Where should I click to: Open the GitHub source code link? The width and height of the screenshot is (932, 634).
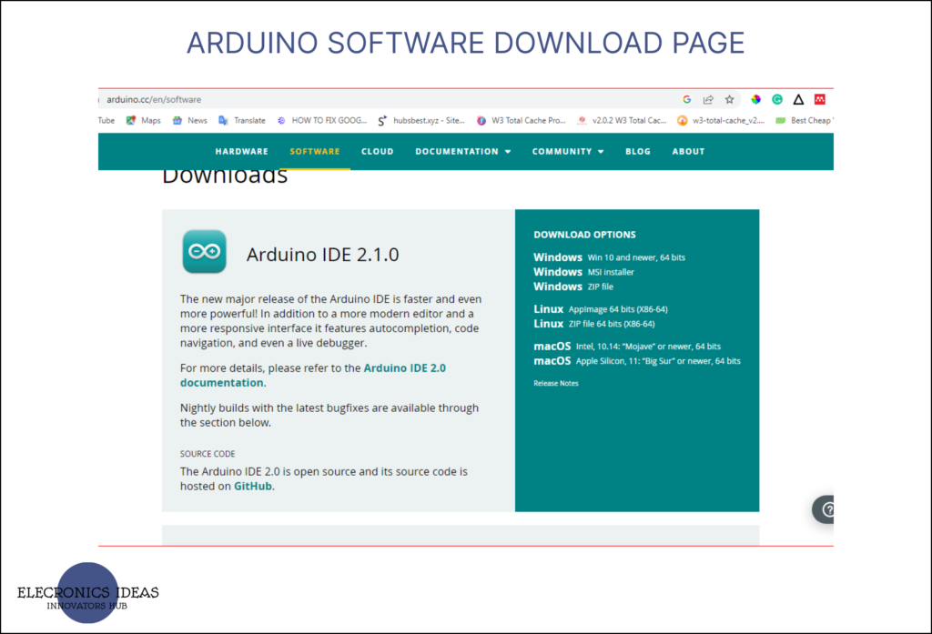(x=253, y=486)
